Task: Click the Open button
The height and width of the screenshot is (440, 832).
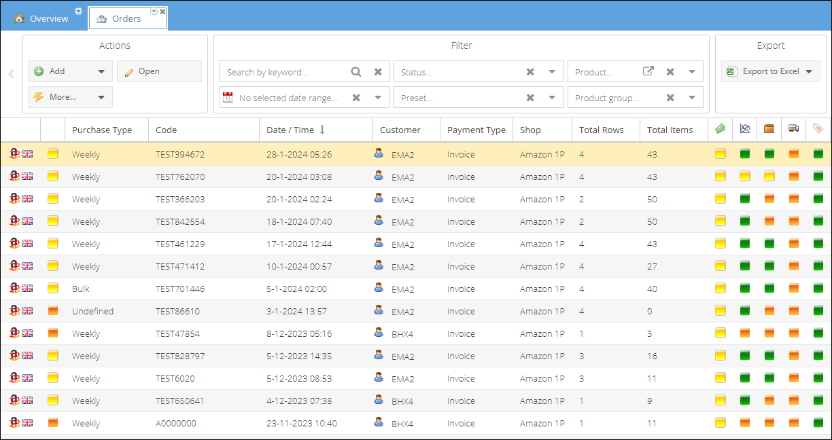Action: coord(159,71)
